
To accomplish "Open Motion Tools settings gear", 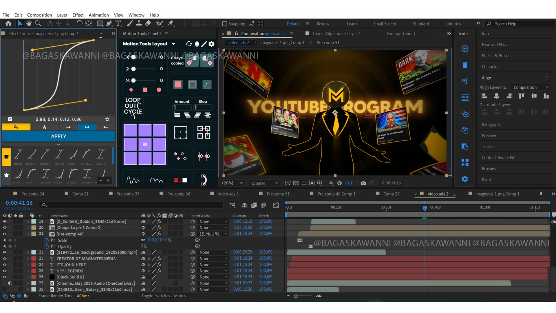I will point(212,44).
